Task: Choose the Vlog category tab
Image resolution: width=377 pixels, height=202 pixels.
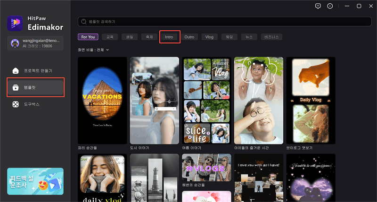Action: click(210, 36)
